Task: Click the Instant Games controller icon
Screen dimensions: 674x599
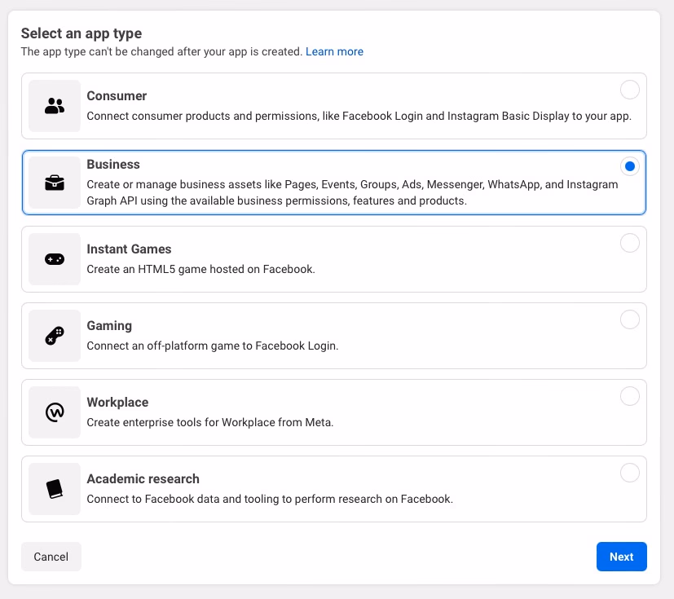Action: click(x=54, y=259)
